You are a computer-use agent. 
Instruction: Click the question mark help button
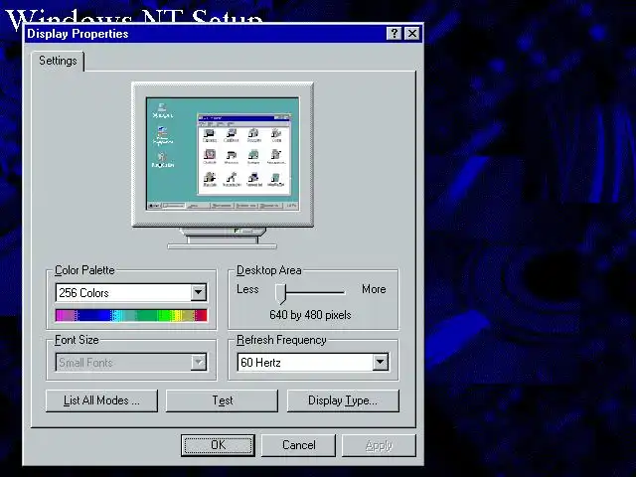click(394, 33)
